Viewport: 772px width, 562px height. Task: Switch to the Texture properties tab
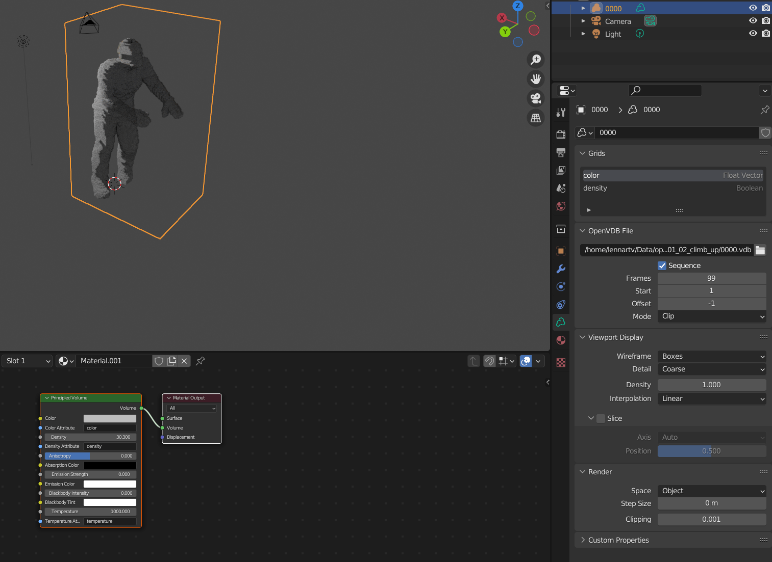click(561, 362)
